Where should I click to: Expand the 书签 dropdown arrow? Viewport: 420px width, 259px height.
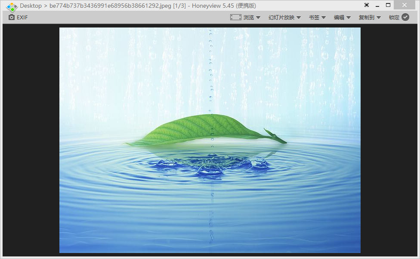(x=324, y=18)
